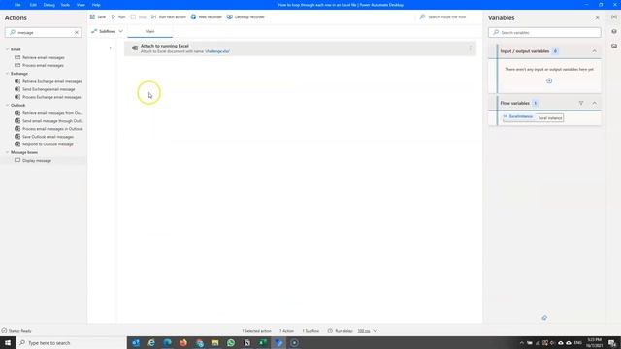Click the Save toolbar button
This screenshot has width=621, height=349.
pyautogui.click(x=98, y=17)
